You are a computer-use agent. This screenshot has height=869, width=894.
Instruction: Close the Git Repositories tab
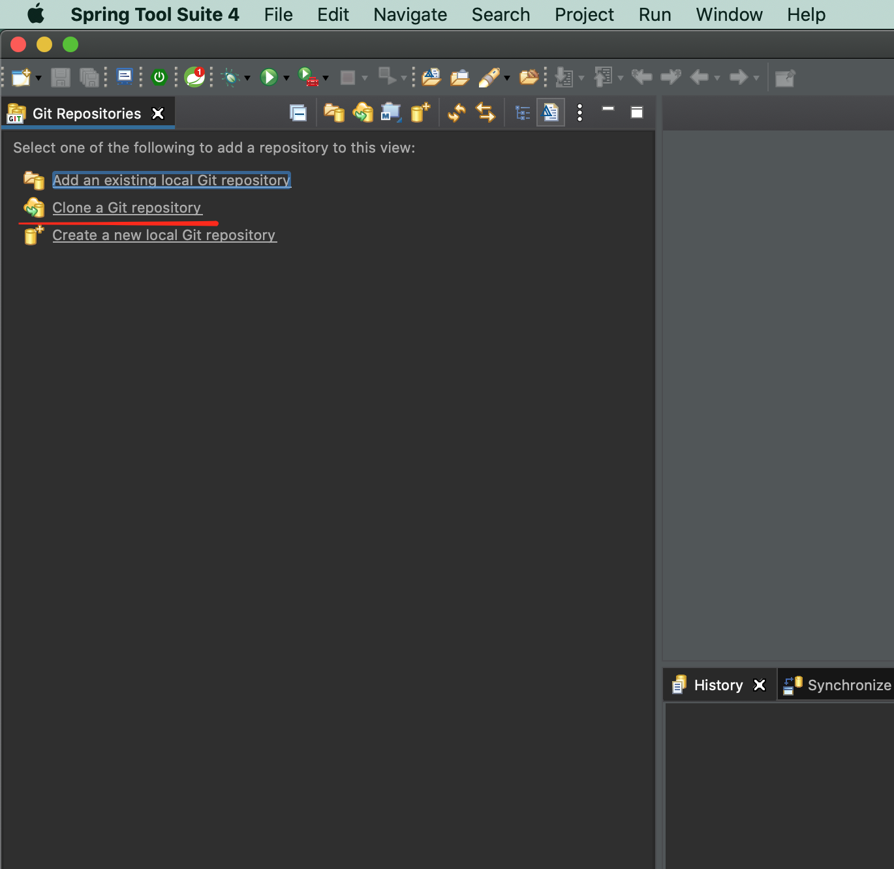[158, 114]
